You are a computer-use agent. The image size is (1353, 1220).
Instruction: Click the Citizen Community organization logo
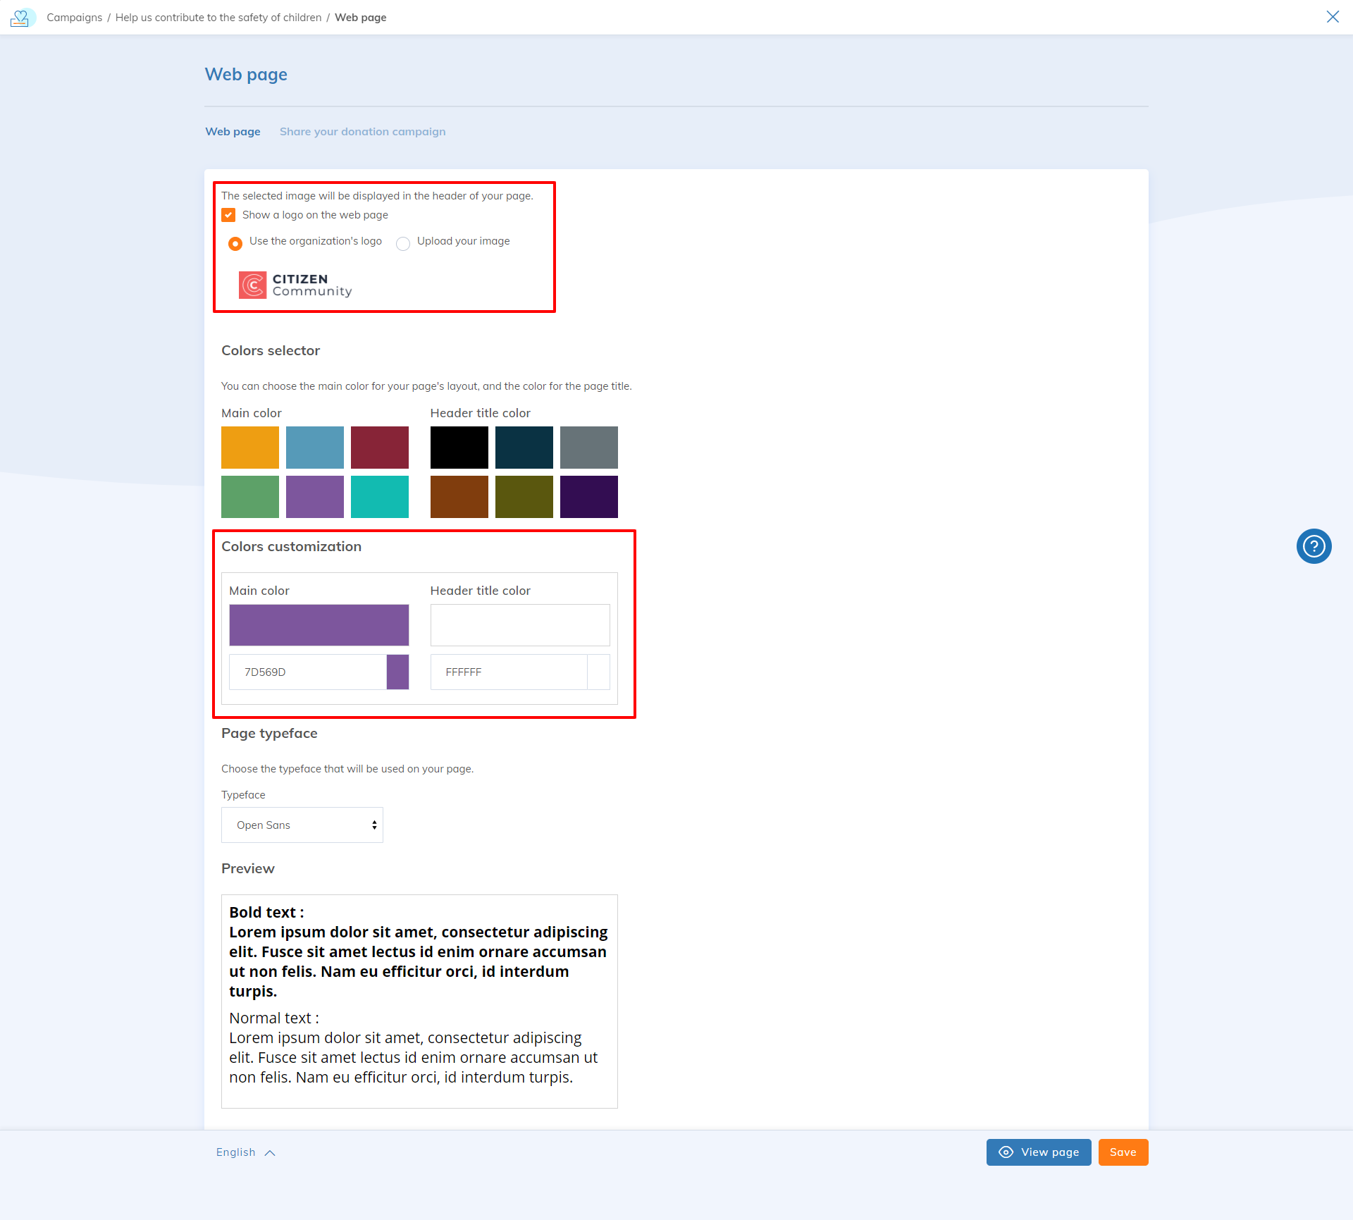pos(296,285)
